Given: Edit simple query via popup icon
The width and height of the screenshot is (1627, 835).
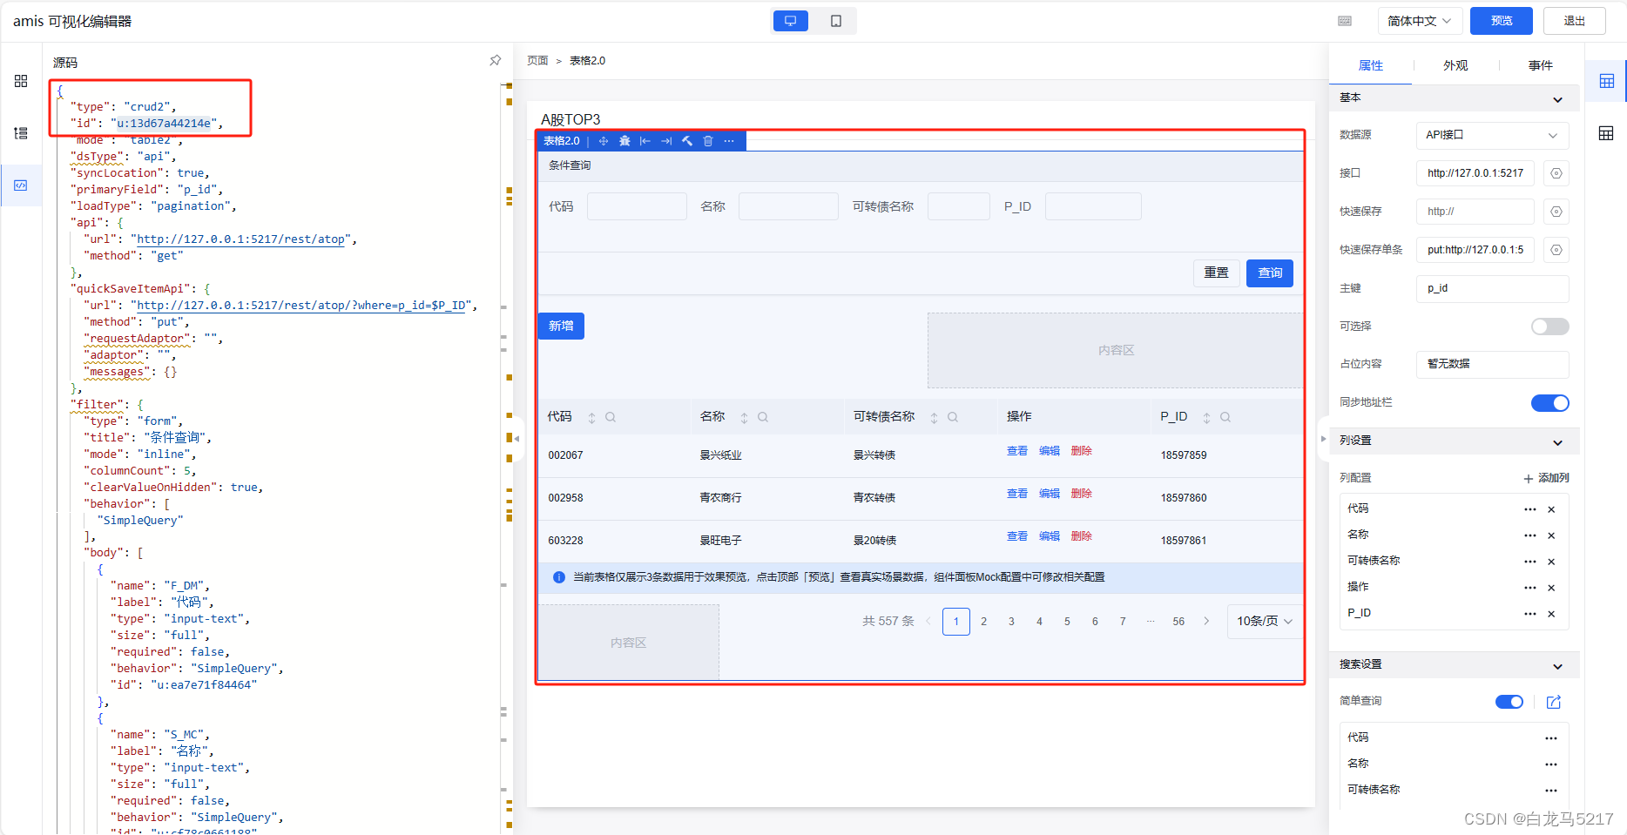Looking at the screenshot, I should [x=1554, y=702].
